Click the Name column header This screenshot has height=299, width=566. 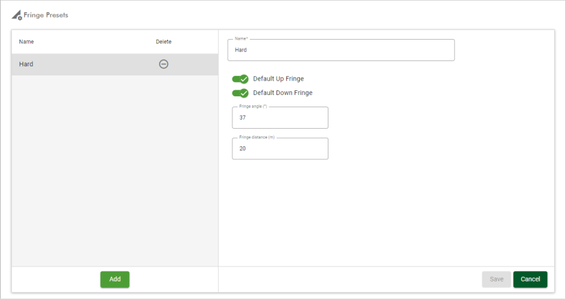click(27, 42)
